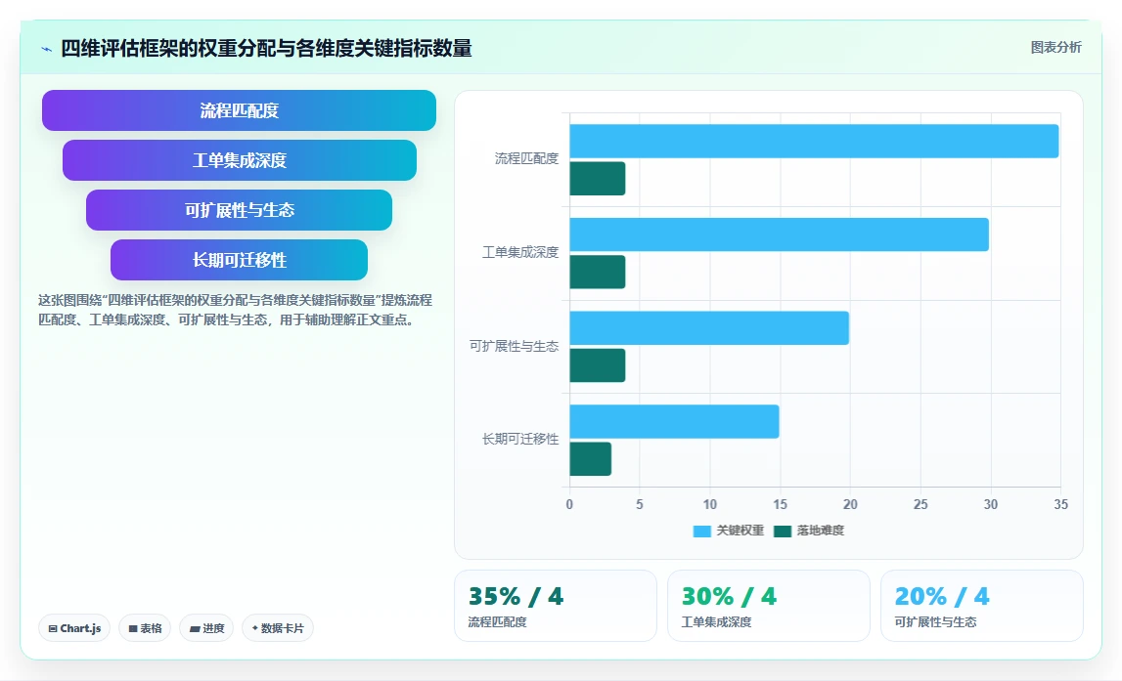Select the 可扩展性与生态 funnel block
This screenshot has height=681, width=1122.
click(x=239, y=210)
